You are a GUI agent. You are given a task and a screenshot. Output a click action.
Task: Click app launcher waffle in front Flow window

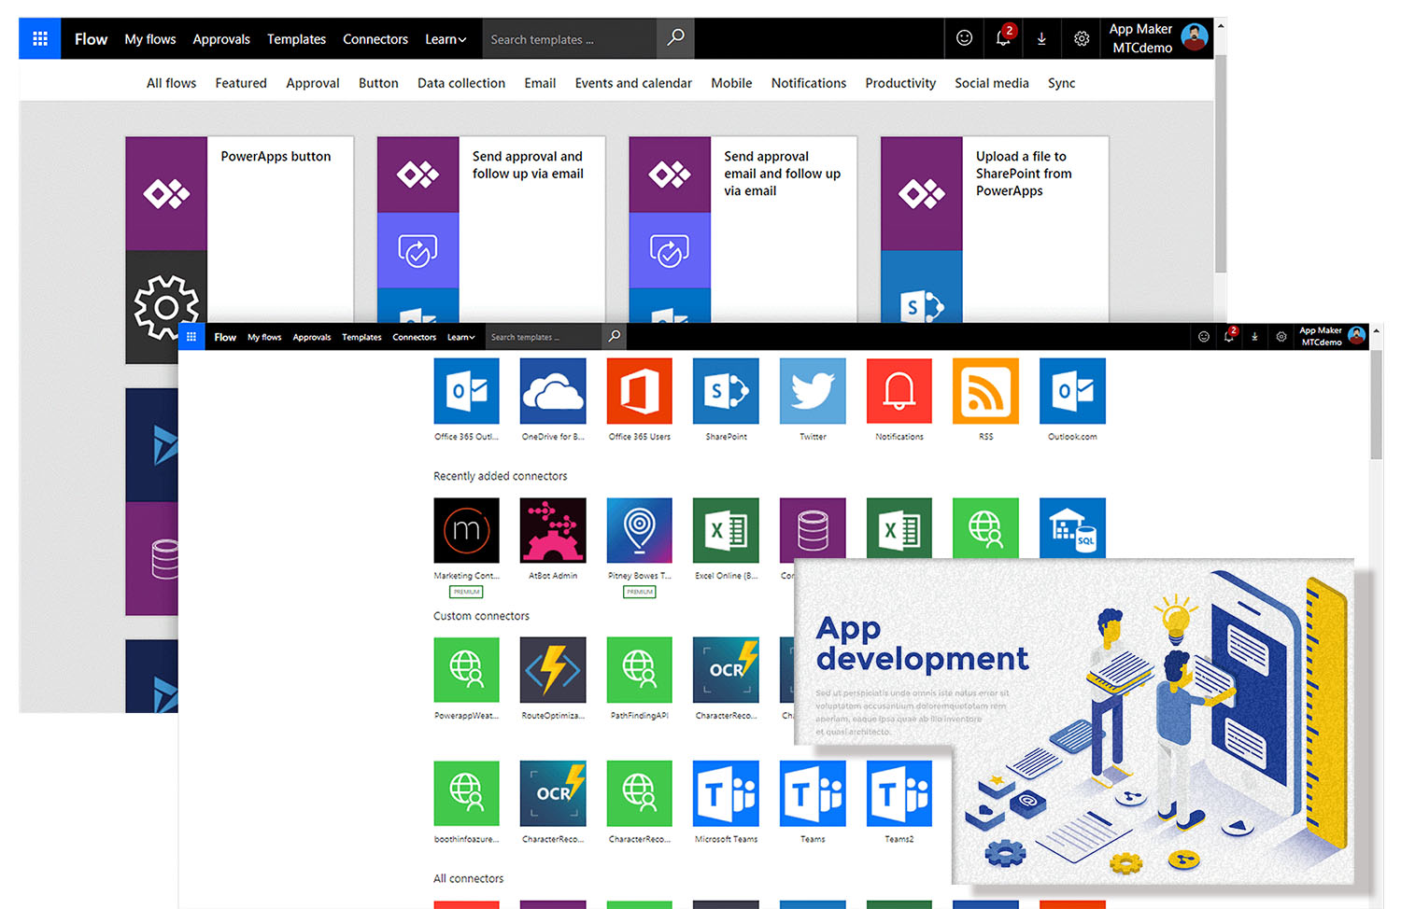coord(191,337)
